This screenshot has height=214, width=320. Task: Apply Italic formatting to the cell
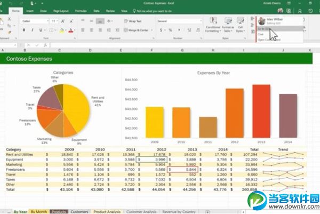(31, 30)
